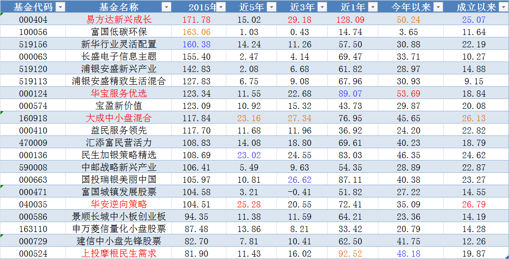Click fund code cell 470009
The image size is (509, 259).
point(33,143)
